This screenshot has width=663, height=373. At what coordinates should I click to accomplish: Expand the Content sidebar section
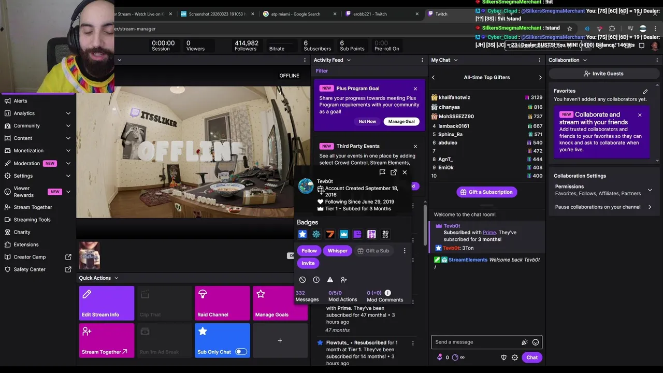pos(68,138)
